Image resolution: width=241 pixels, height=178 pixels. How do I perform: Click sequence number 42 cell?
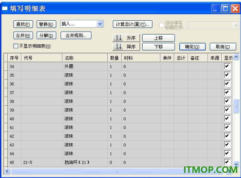point(15,136)
